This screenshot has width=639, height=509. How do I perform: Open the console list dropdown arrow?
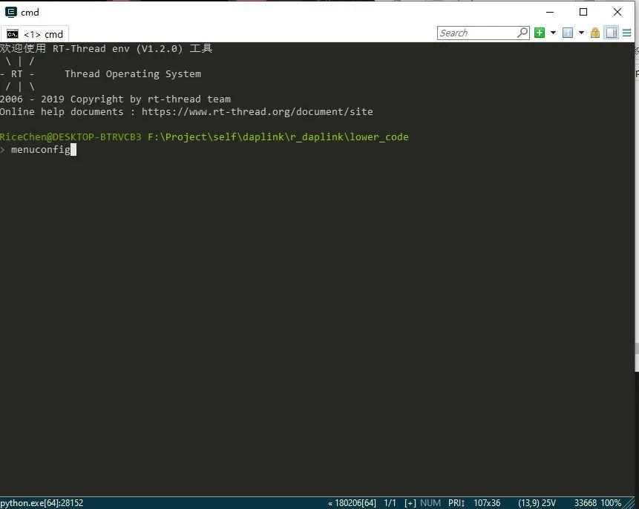(582, 33)
